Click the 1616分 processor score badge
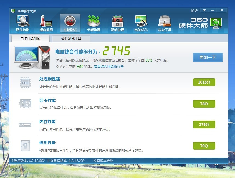 click(x=204, y=82)
